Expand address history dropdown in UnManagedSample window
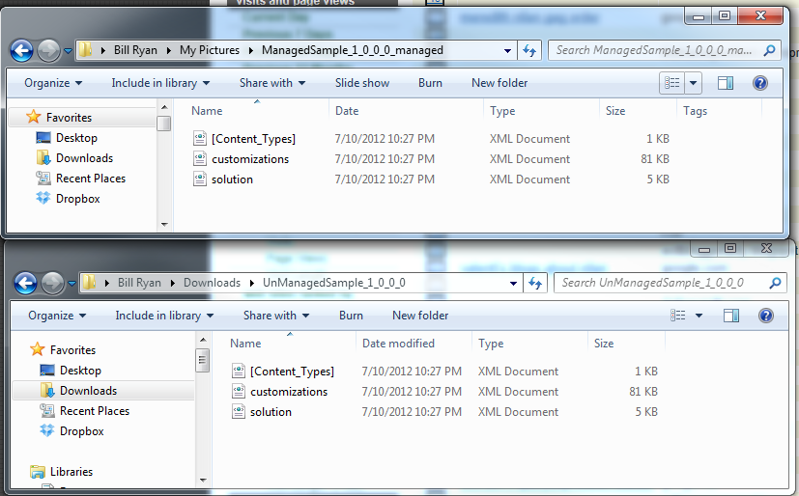Screen dimensions: 799x496 [513, 284]
